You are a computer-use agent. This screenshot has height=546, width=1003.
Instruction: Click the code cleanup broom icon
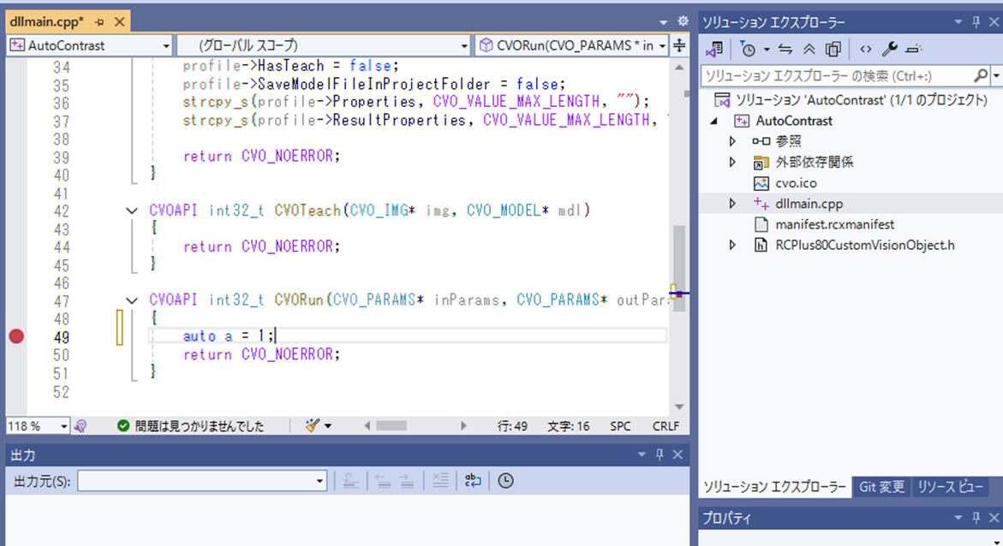click(313, 425)
